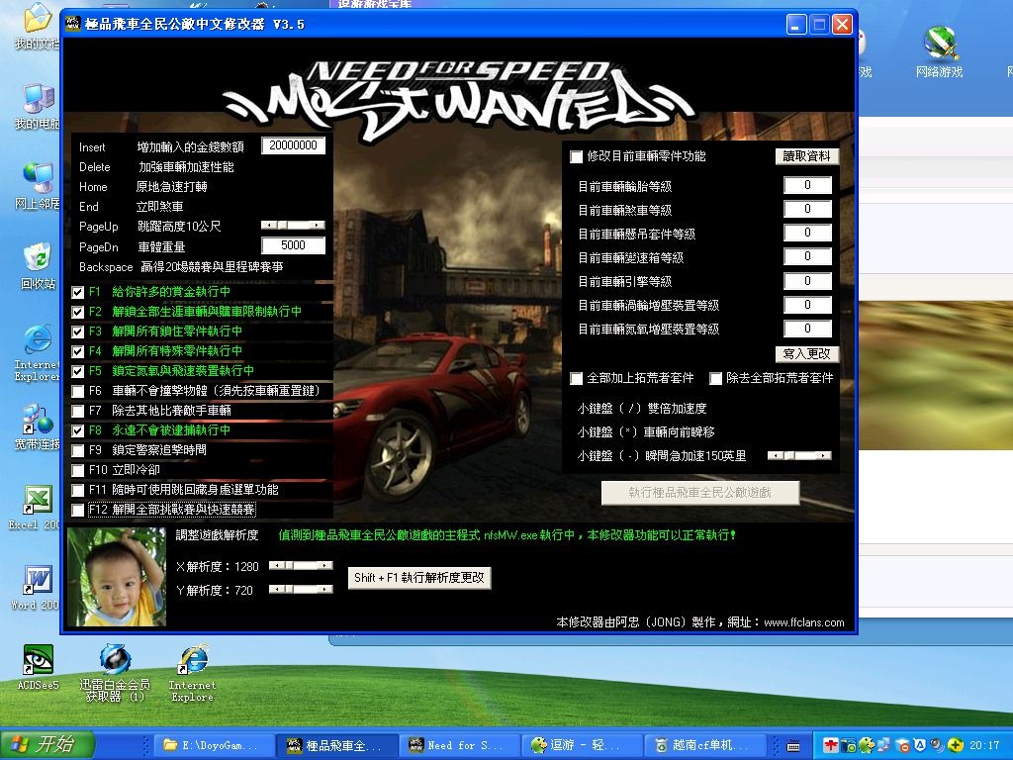Adjust the Y解析度 slider
The height and width of the screenshot is (760, 1013).
click(301, 589)
